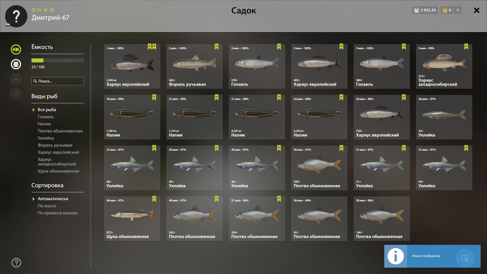Viewport: 487px width, 274px height.
Task: Click the house icon in sidebar
Action: 16,94
